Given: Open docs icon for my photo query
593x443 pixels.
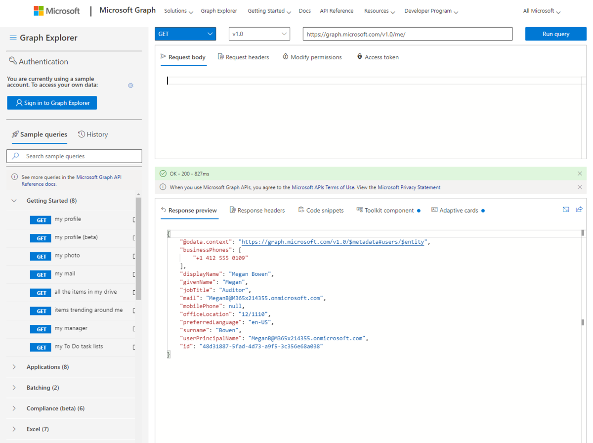Looking at the screenshot, I should pos(134,256).
